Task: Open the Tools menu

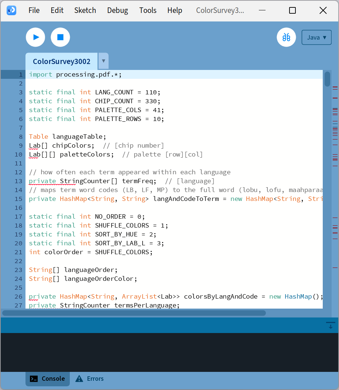Action: pyautogui.click(x=148, y=10)
